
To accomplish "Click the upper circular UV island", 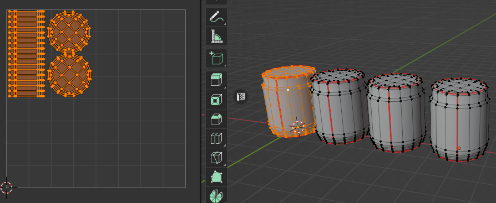I will [x=69, y=31].
